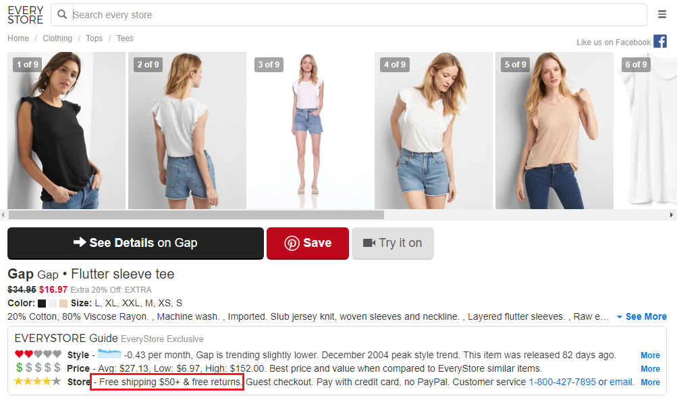Click Like us on Facebook
The height and width of the screenshot is (398, 677).
tap(614, 42)
